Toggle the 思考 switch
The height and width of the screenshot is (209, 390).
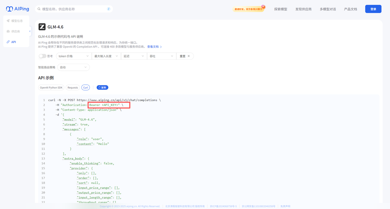[42, 56]
